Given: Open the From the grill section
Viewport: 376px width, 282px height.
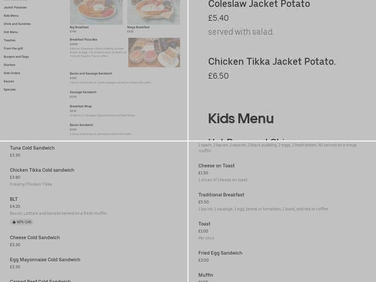Looking at the screenshot, I should click(13, 48).
